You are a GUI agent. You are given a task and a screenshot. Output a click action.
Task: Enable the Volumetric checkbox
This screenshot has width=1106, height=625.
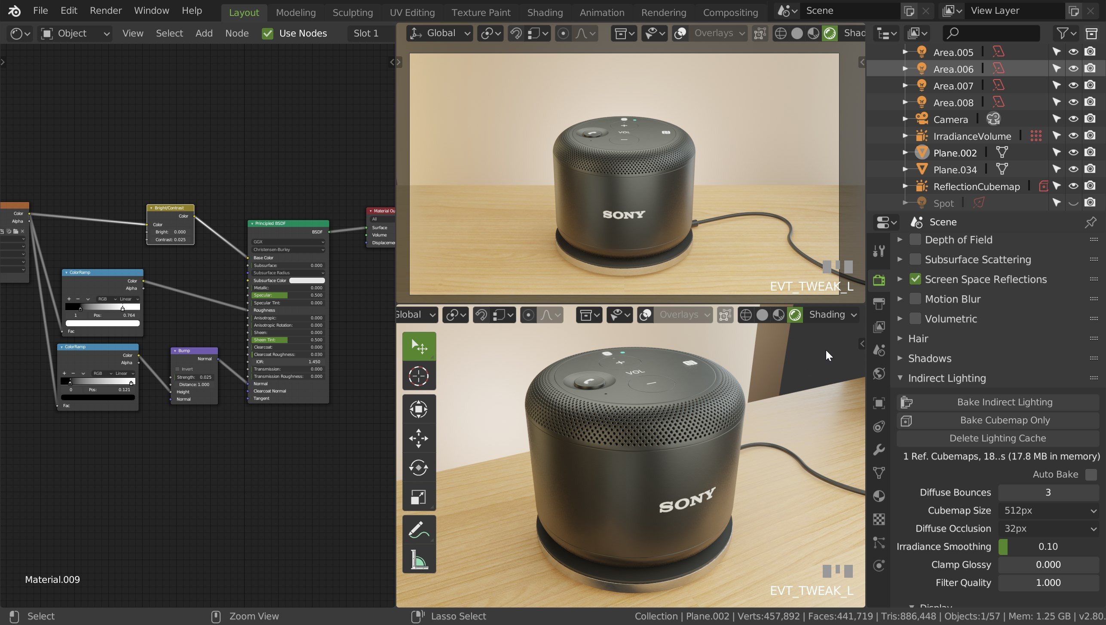(915, 319)
